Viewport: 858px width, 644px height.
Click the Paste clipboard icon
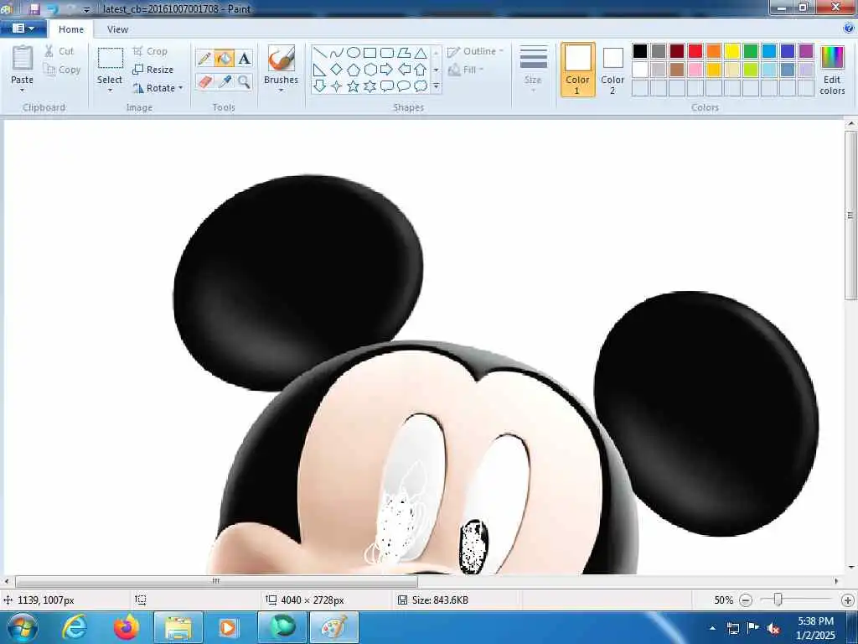coord(23,58)
